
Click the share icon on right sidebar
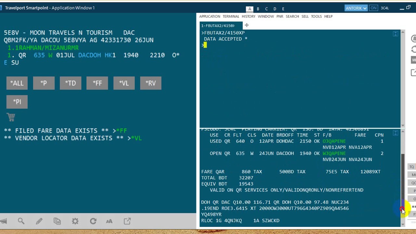[413, 72]
